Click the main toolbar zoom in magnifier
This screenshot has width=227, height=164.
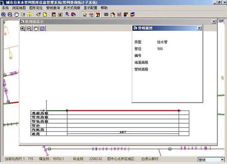tap(3, 15)
